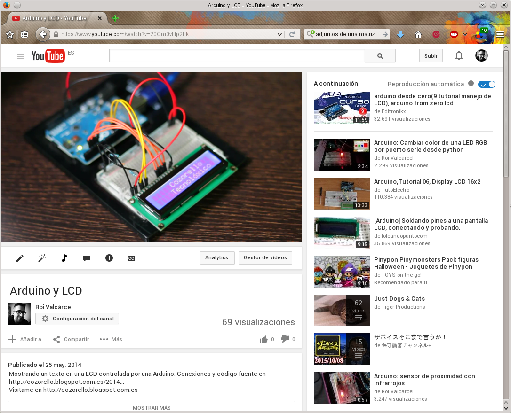Open Firefox bookmarks list icon
The width and height of the screenshot is (511, 413).
point(24,34)
